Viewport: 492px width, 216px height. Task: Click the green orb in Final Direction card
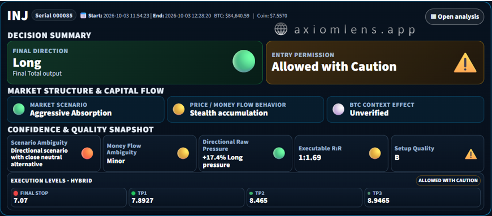(244, 61)
